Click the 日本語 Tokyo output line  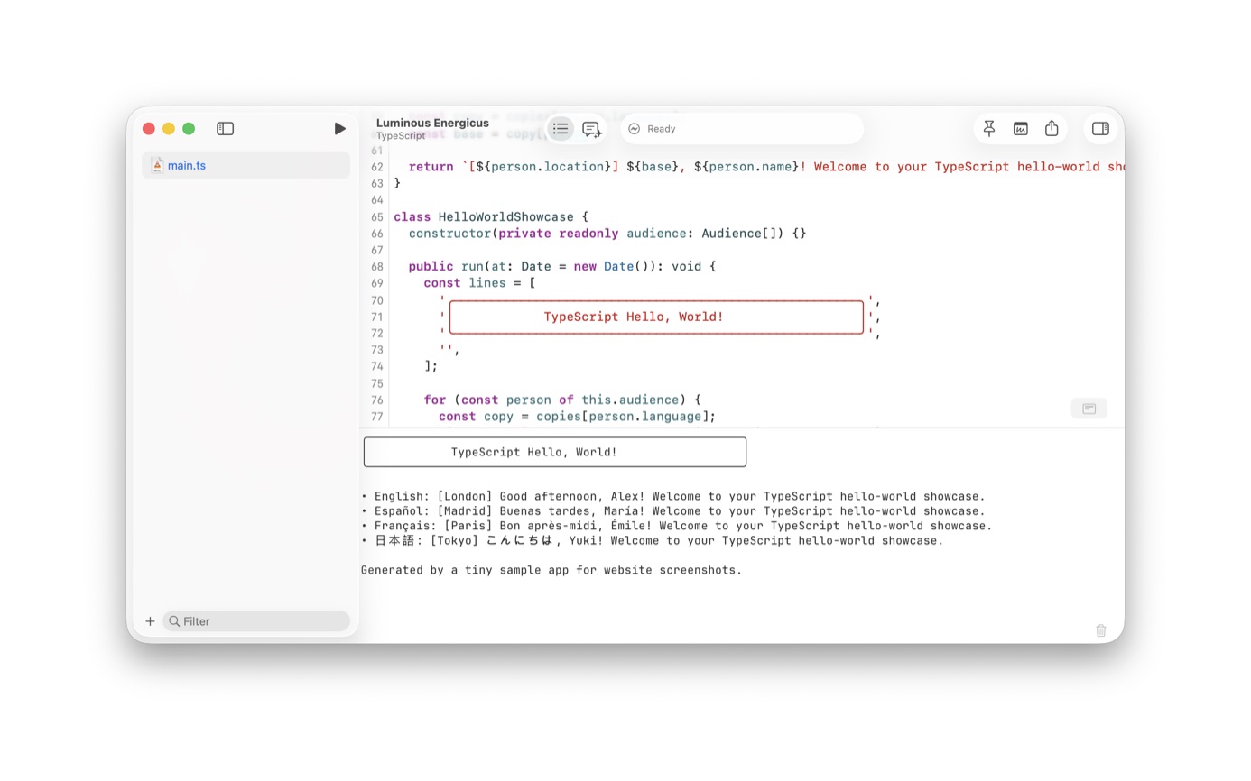pyautogui.click(x=653, y=541)
